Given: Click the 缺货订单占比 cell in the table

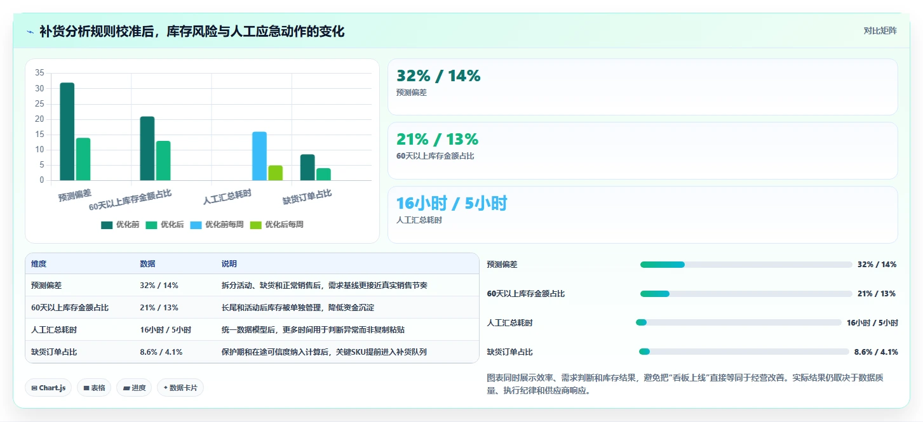Looking at the screenshot, I should point(54,352).
